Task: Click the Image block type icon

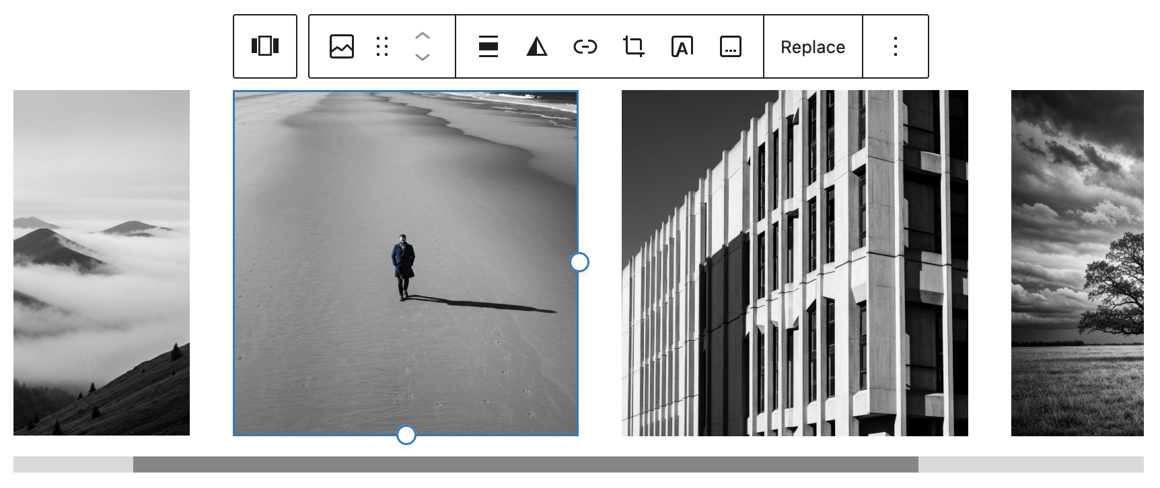Action: [x=342, y=46]
